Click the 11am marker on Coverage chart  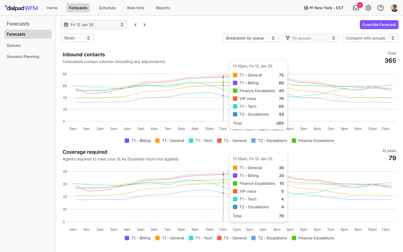pos(223,230)
